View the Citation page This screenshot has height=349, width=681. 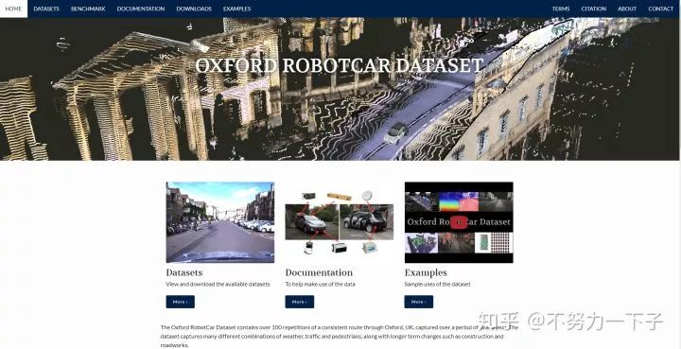point(594,9)
